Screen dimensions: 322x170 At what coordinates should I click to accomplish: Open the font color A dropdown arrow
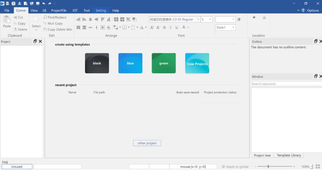[188, 28]
